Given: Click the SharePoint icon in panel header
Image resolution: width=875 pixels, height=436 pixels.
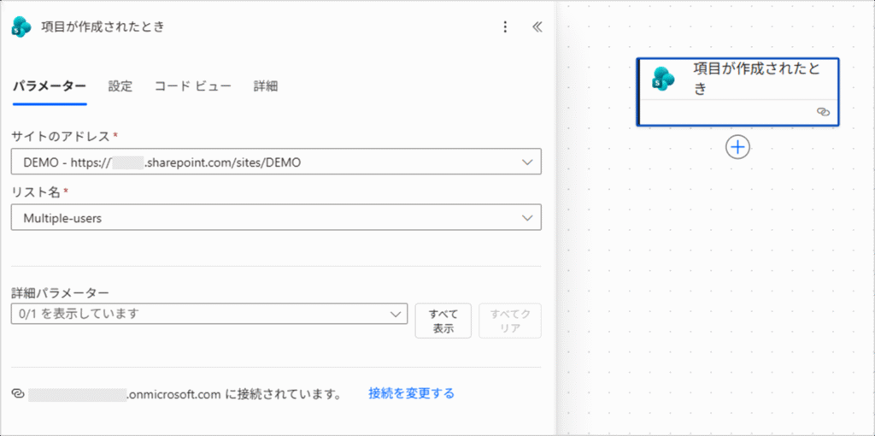Looking at the screenshot, I should 21,27.
